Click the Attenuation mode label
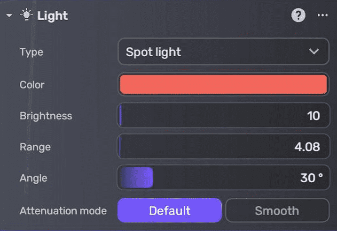The height and width of the screenshot is (231, 337). [63, 210]
